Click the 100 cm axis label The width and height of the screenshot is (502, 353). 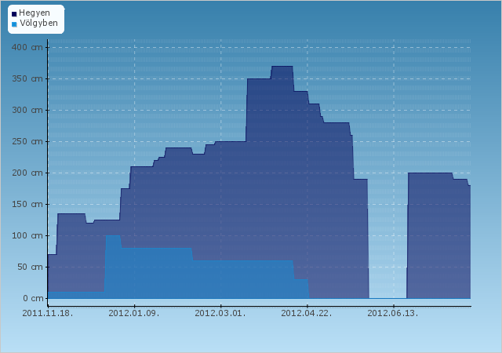[27, 236]
